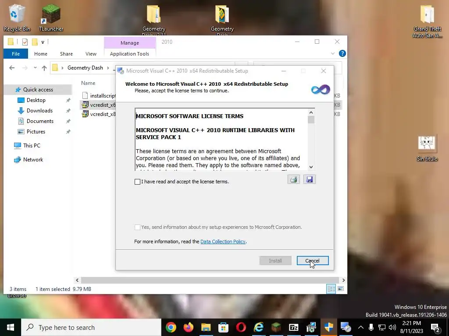Screen dimensions: 449x336
Task: Accept the license terms checkbox
Action: click(137, 182)
